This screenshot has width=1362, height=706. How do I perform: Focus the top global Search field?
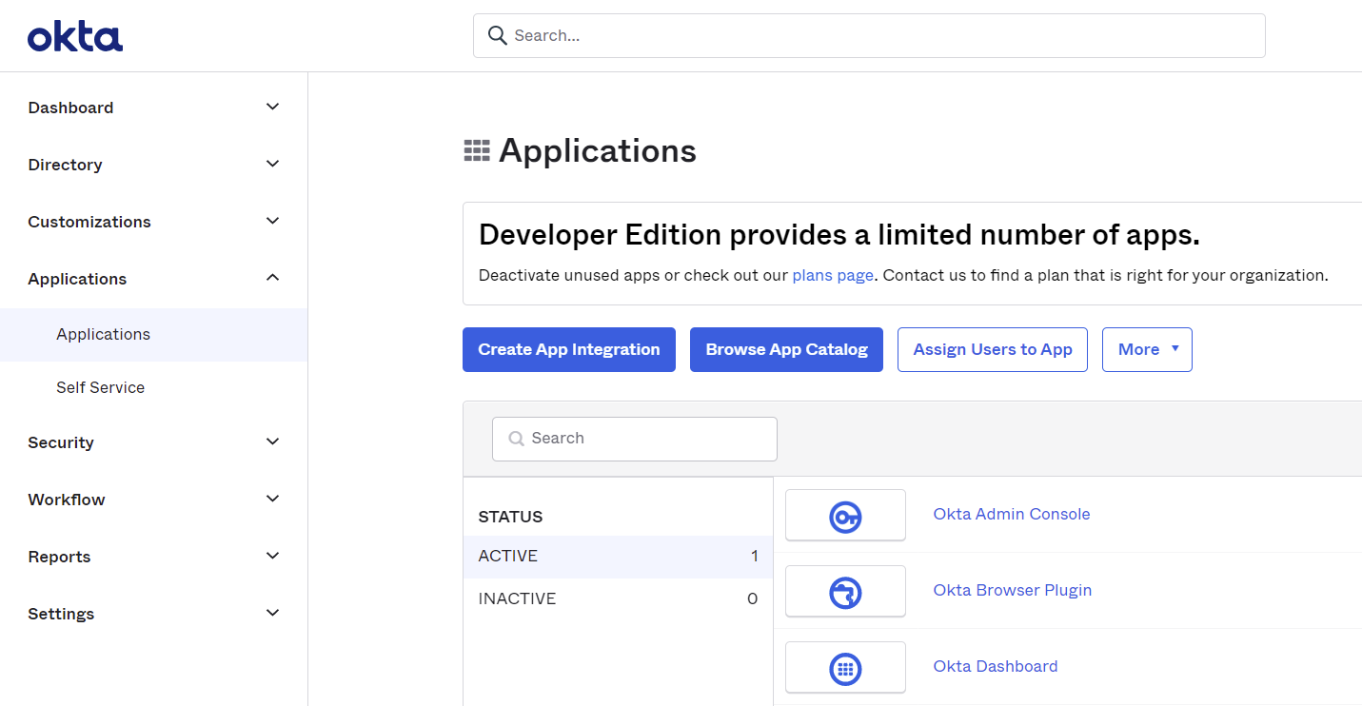pyautogui.click(x=869, y=35)
